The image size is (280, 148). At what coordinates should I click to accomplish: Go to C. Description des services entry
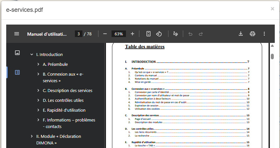pyautogui.click(x=67, y=91)
